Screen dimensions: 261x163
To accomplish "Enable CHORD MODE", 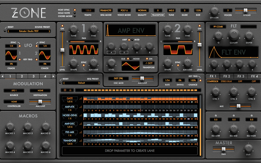I will pos(75,16).
